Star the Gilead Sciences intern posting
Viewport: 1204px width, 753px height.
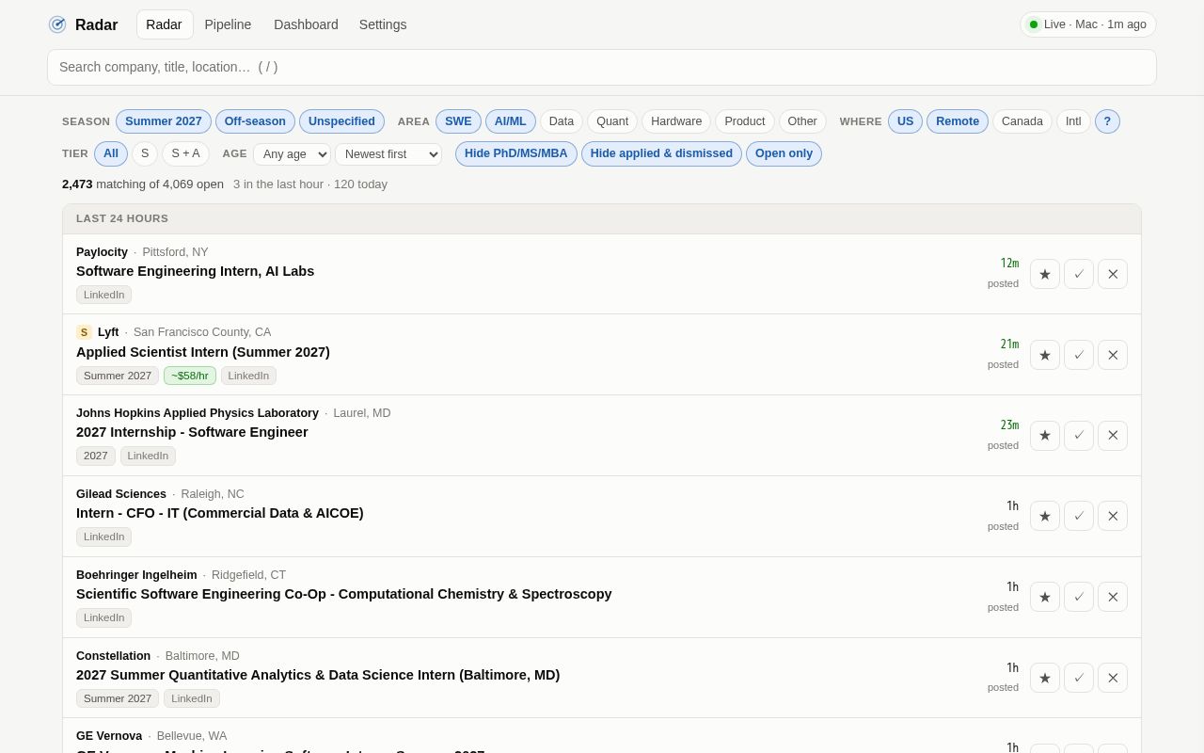click(1045, 516)
